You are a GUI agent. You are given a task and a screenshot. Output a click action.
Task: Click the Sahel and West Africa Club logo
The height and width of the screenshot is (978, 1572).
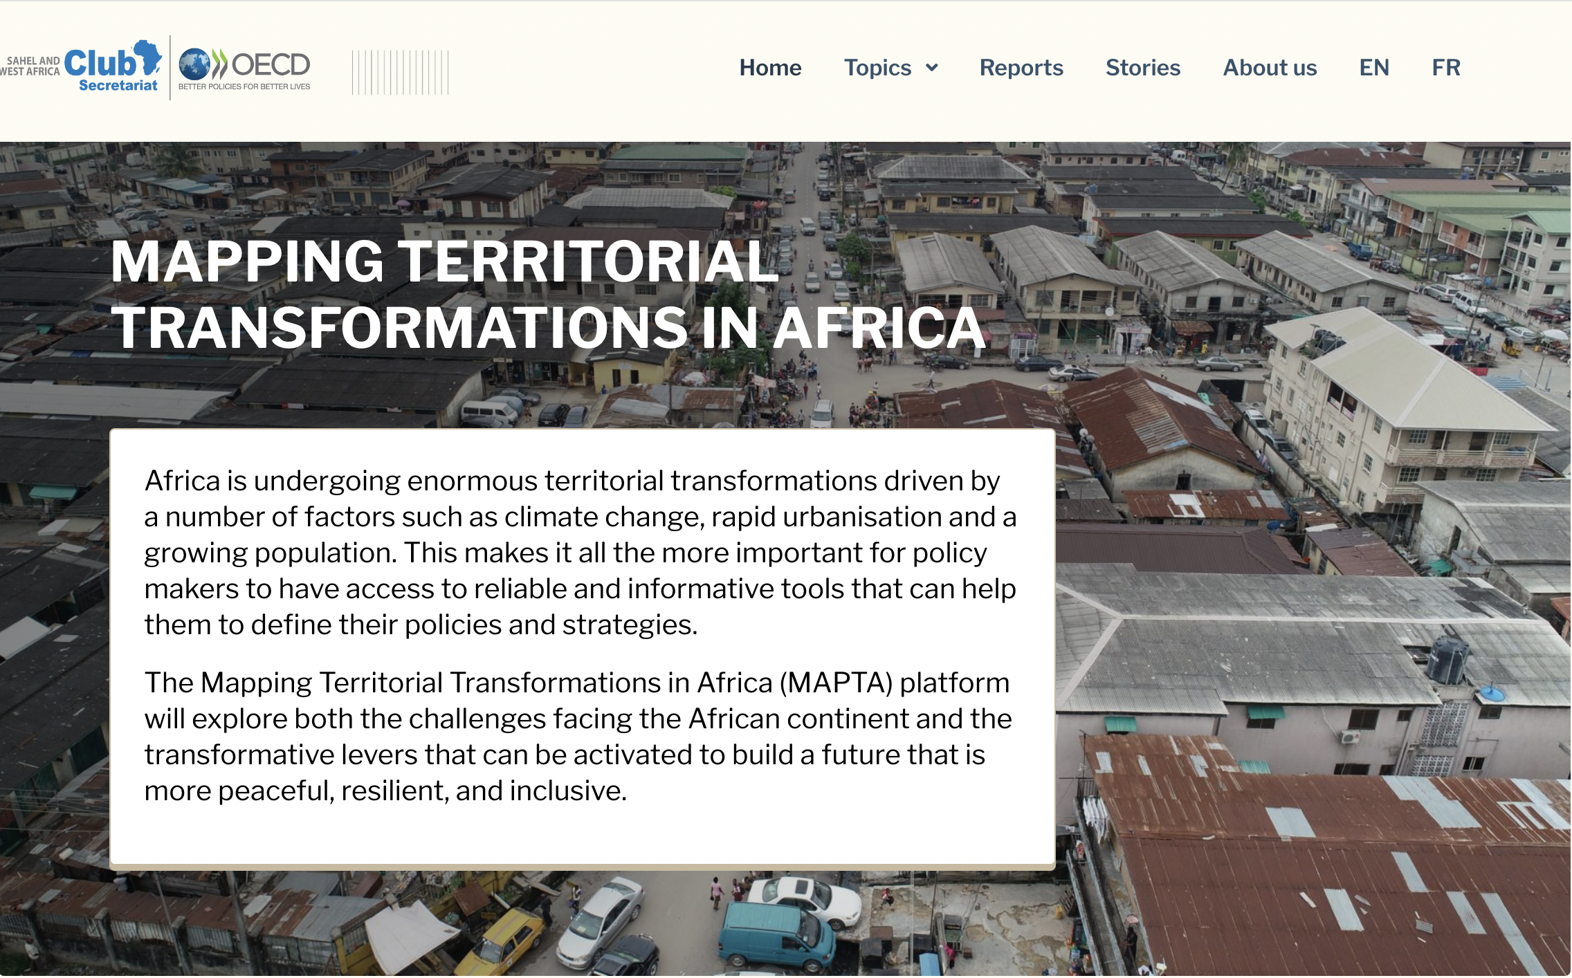coord(82,66)
